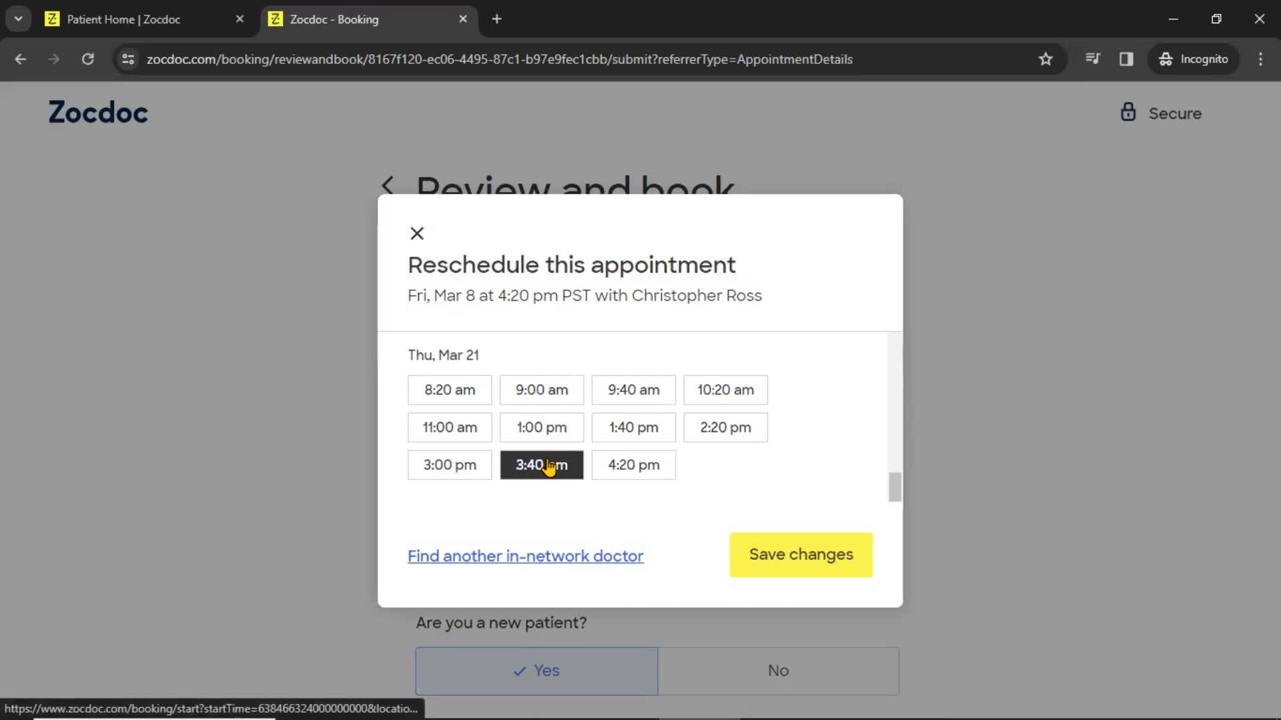
Task: Click the Zocdoc logo
Action: [98, 113]
